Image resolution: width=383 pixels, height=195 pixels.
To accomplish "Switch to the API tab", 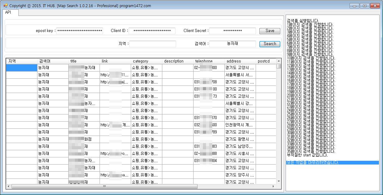I will pyautogui.click(x=8, y=12).
